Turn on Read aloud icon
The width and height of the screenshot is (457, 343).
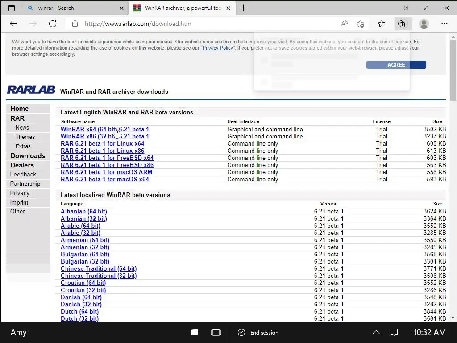(344, 24)
